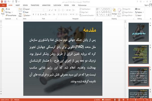Click the 74% zoom level

coord(147,100)
